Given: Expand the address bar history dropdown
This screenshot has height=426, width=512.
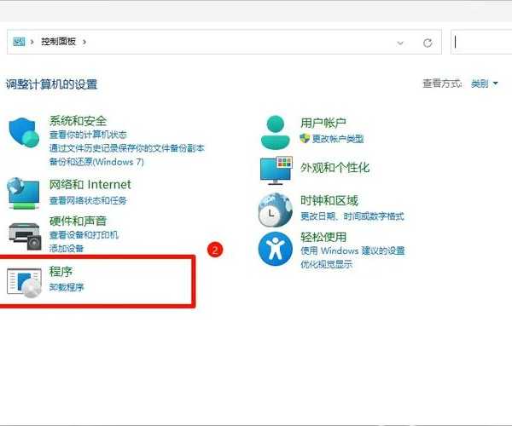Looking at the screenshot, I should pos(400,42).
